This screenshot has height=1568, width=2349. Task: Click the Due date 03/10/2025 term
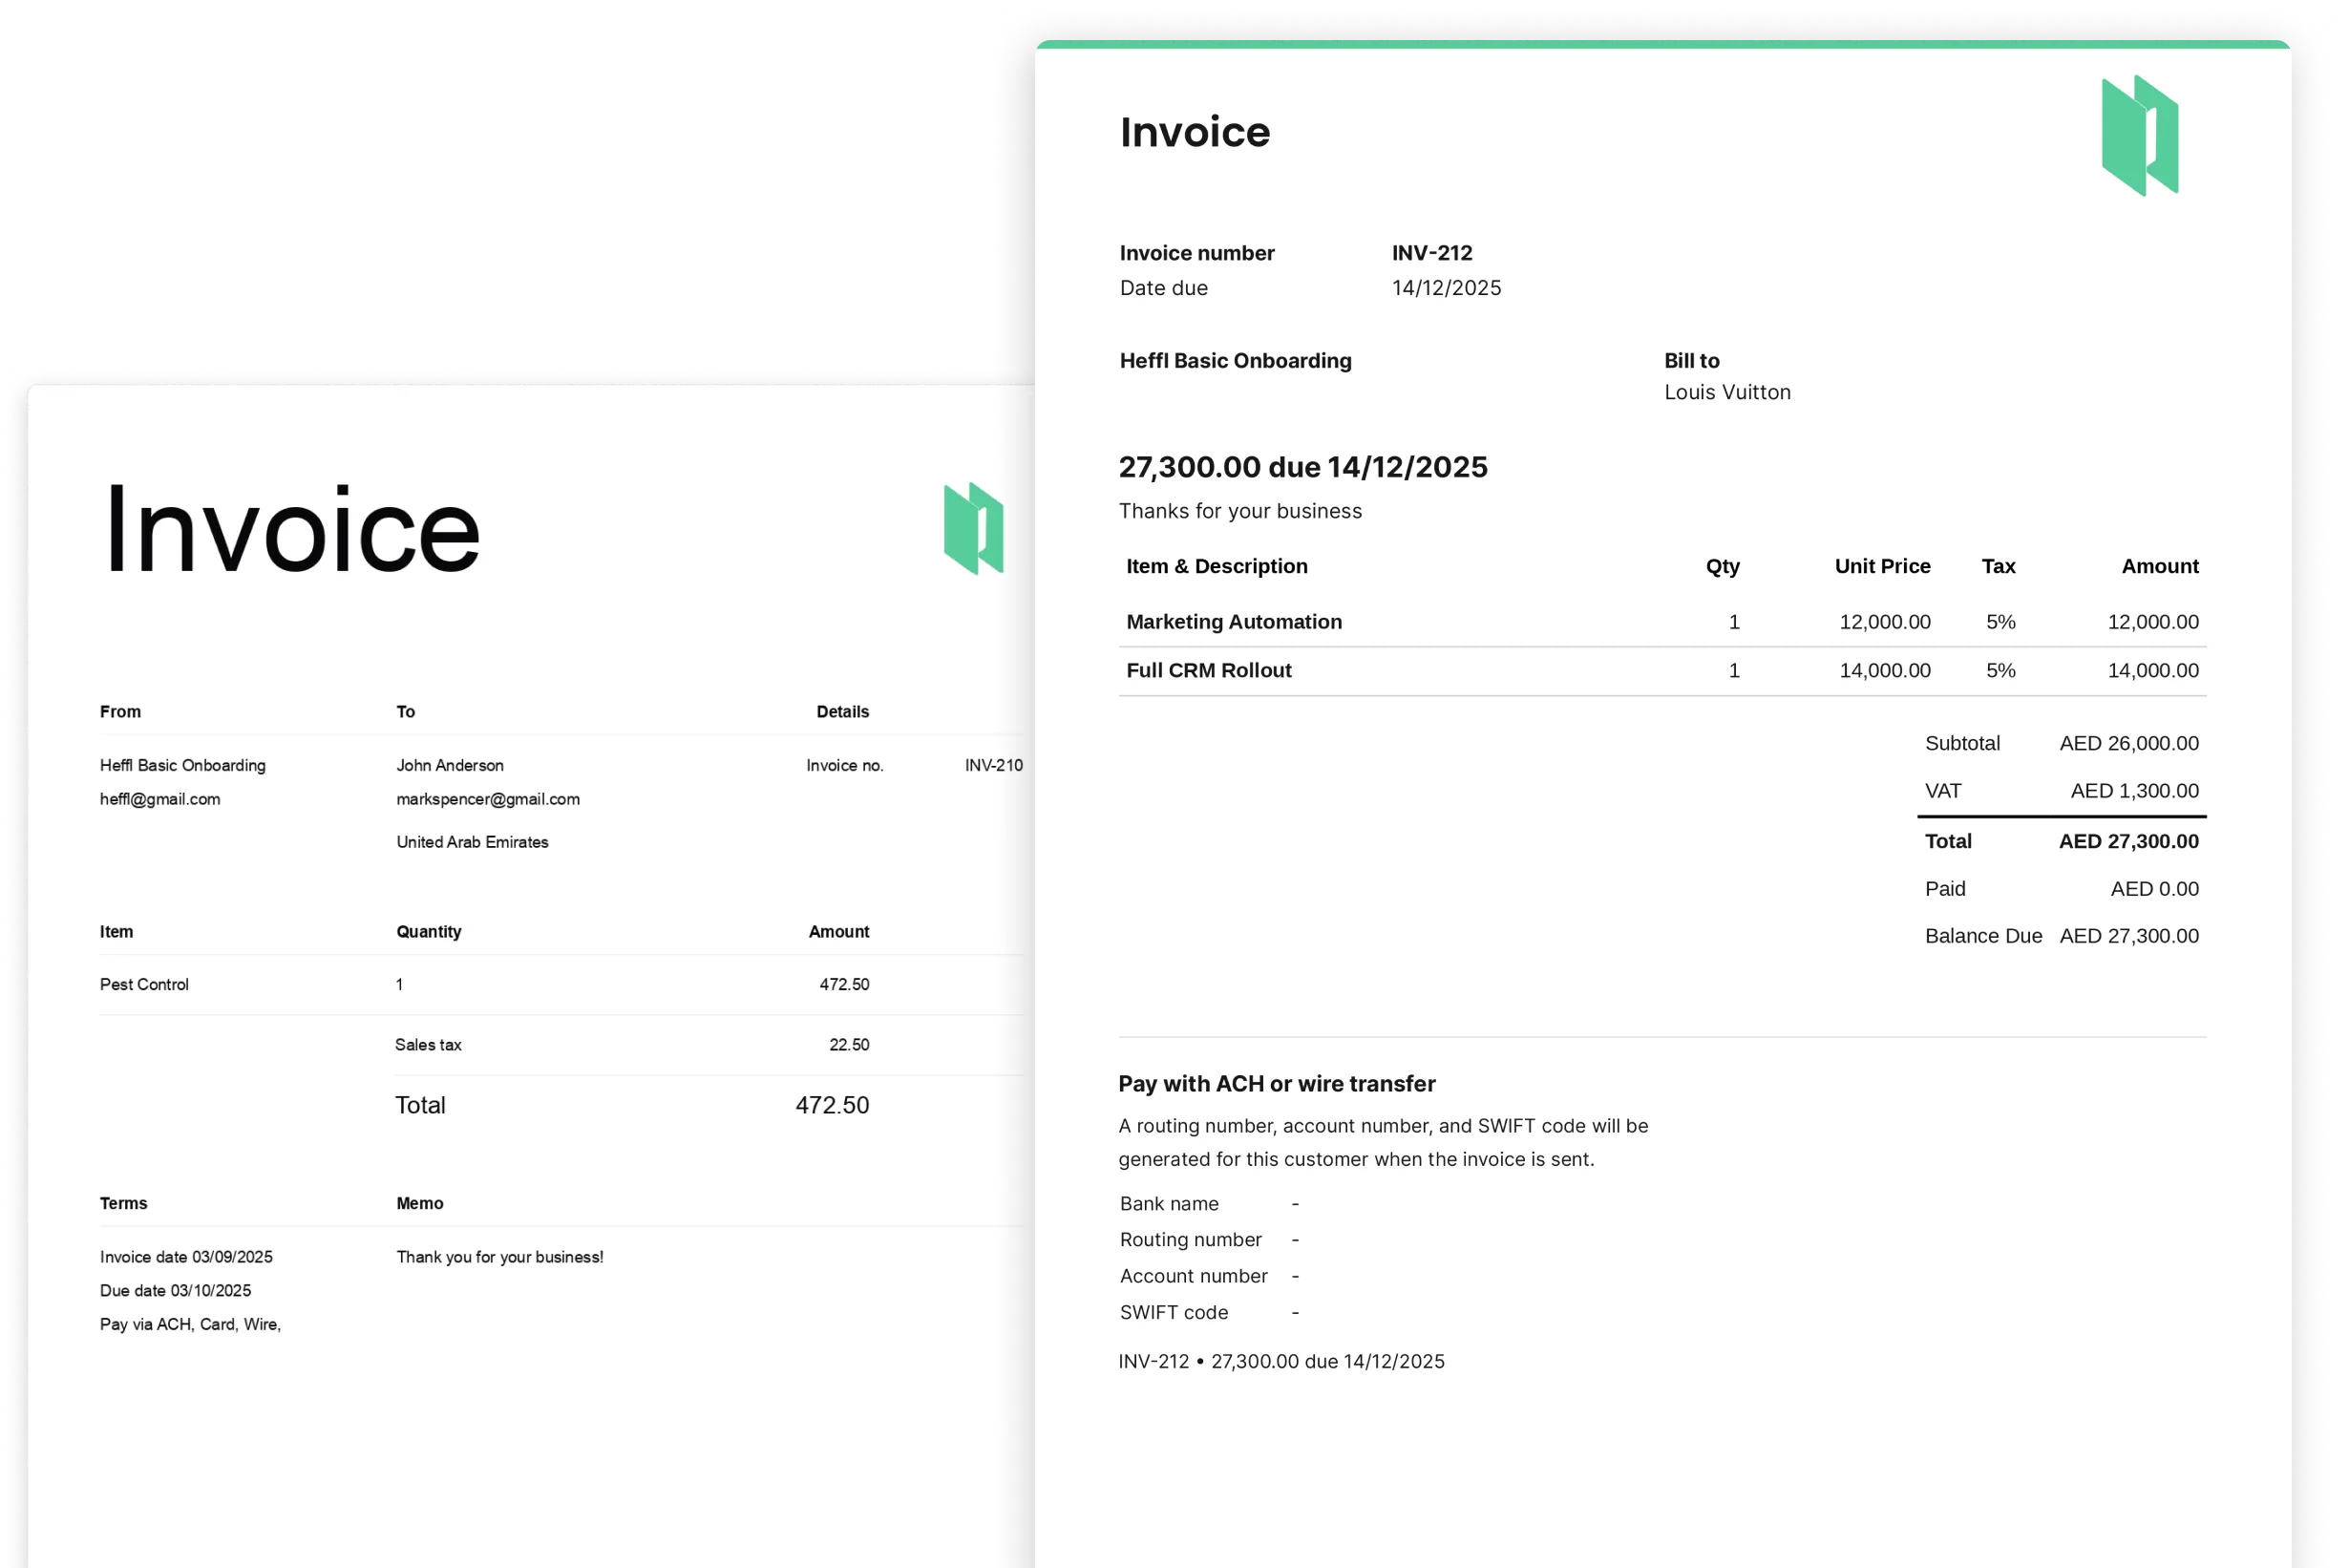click(175, 1291)
